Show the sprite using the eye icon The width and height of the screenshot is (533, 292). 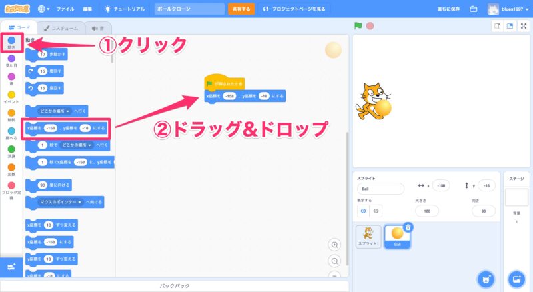pyautogui.click(x=363, y=211)
